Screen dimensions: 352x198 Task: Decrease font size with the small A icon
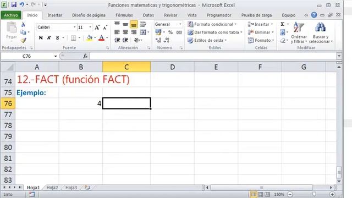click(x=105, y=28)
